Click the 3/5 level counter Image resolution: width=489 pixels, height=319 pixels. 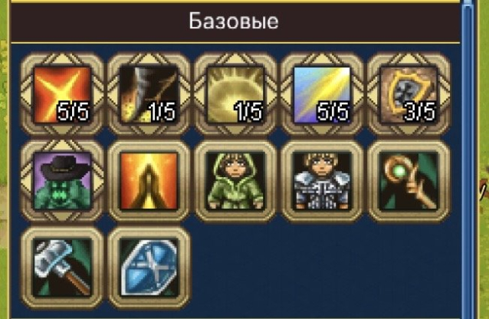pos(419,112)
